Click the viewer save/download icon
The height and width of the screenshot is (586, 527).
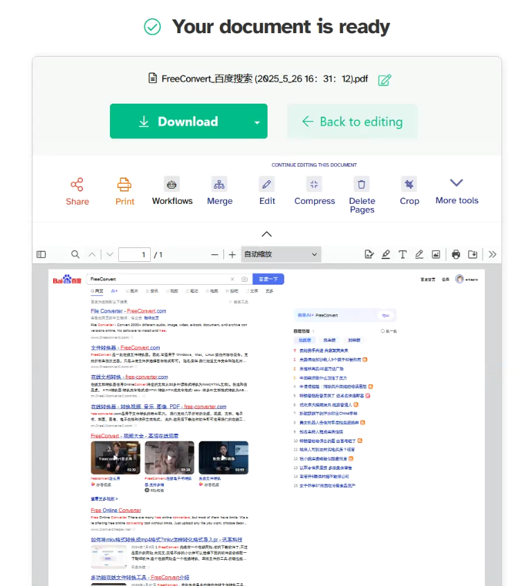pos(472,254)
